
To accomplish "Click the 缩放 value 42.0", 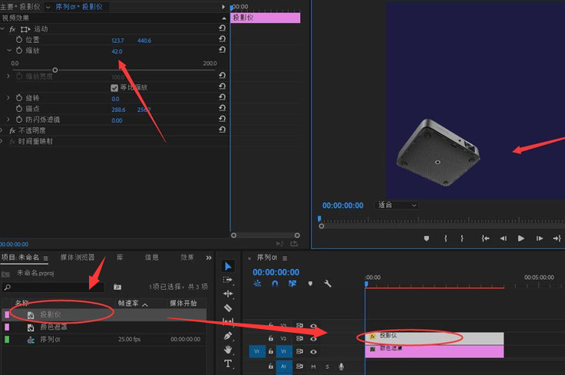I will (x=117, y=51).
